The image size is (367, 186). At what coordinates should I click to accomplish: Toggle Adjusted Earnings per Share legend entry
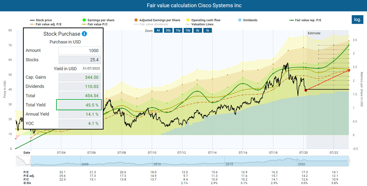(x=157, y=20)
